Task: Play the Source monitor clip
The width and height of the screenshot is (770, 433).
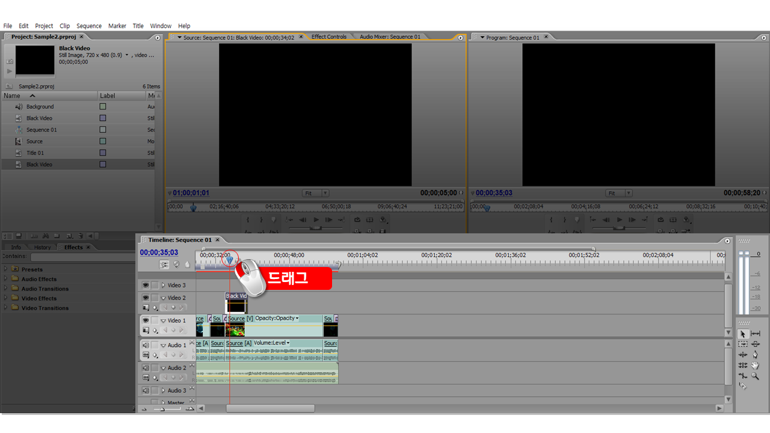Action: coord(316,220)
